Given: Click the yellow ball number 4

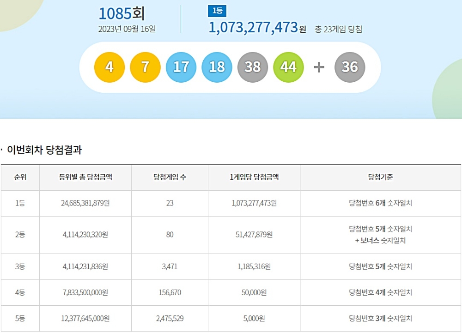Looking at the screenshot, I should (x=109, y=67).
